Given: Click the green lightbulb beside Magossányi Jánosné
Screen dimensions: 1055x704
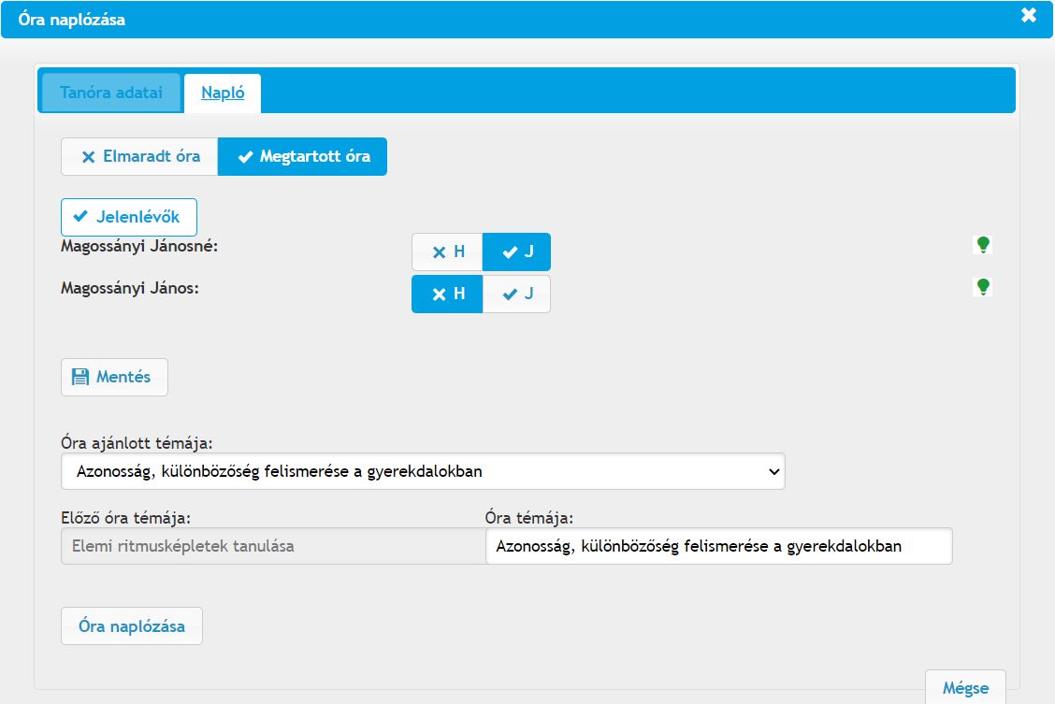Looking at the screenshot, I should 982,245.
